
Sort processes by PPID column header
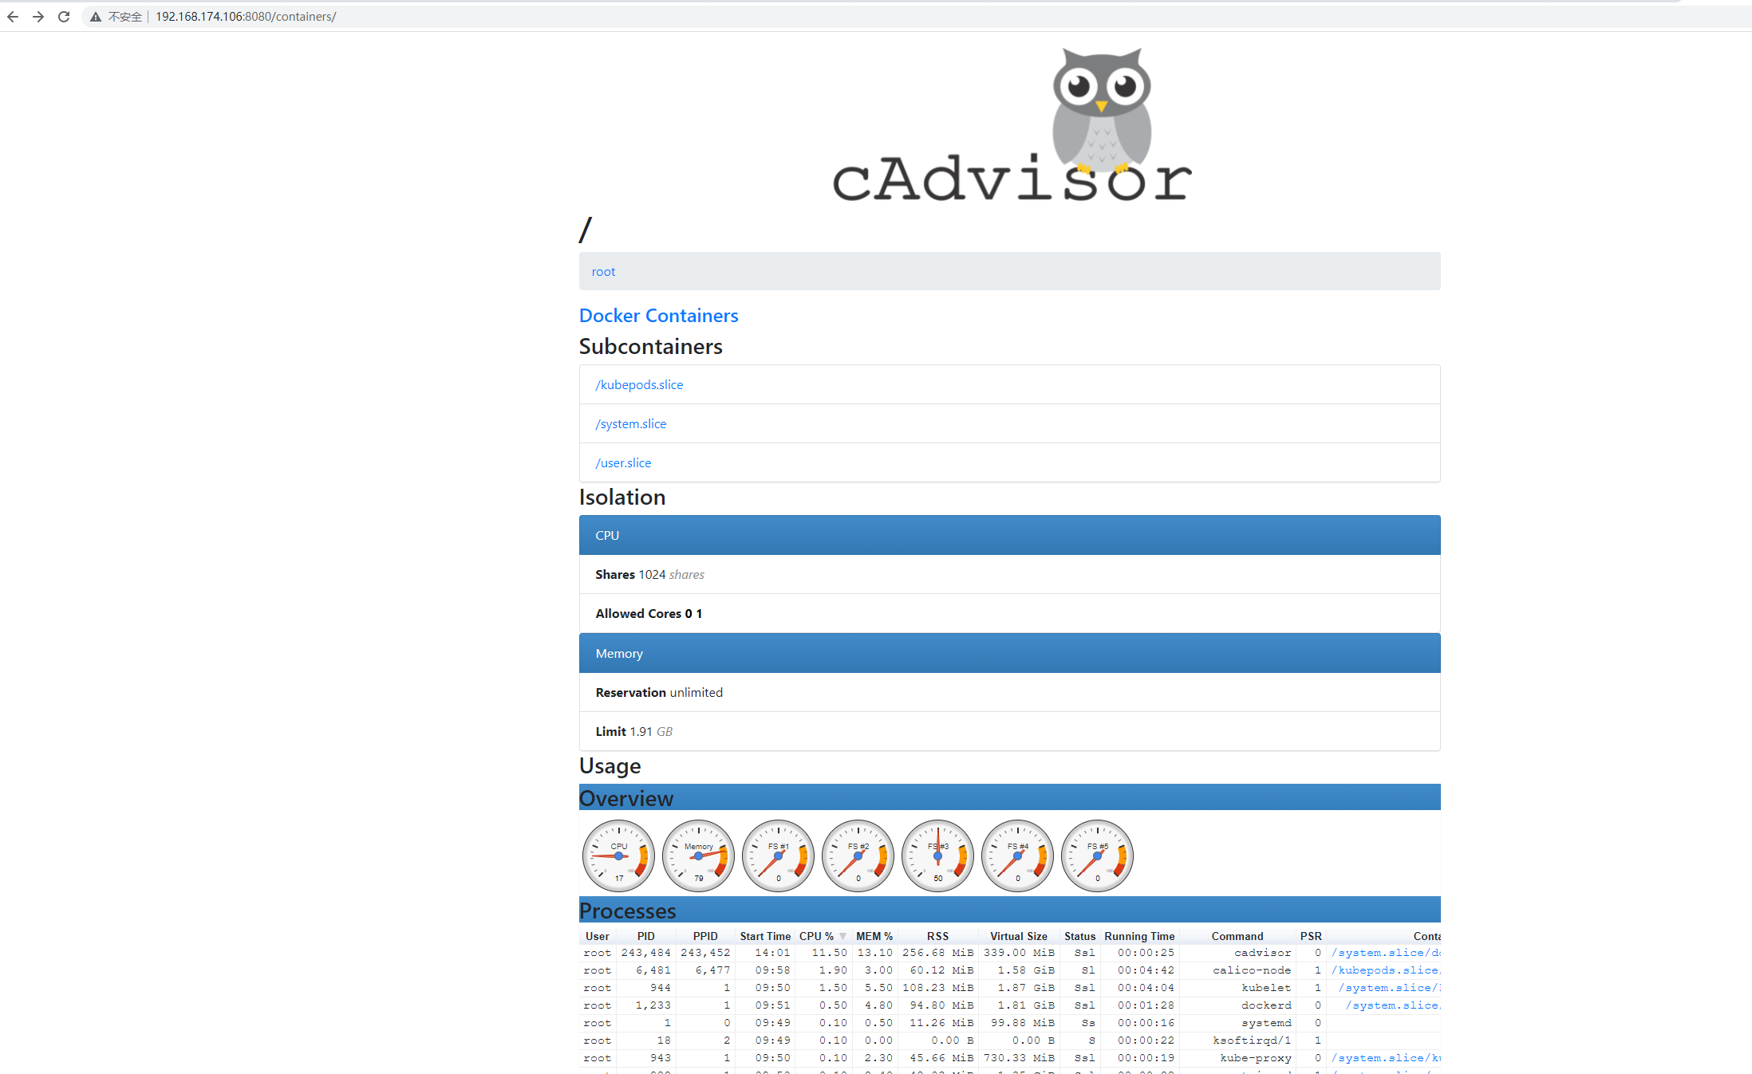(705, 936)
